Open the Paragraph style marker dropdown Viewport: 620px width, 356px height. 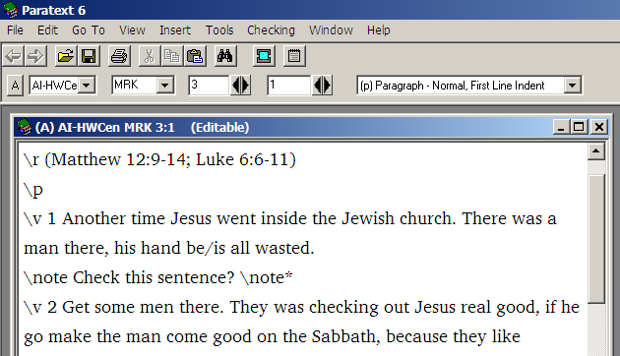(x=572, y=86)
